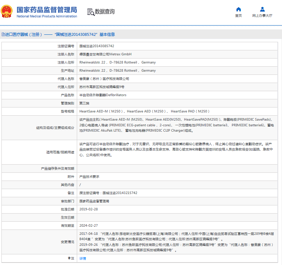
Task: Click the 审批部门 row label
Action: (68, 201)
